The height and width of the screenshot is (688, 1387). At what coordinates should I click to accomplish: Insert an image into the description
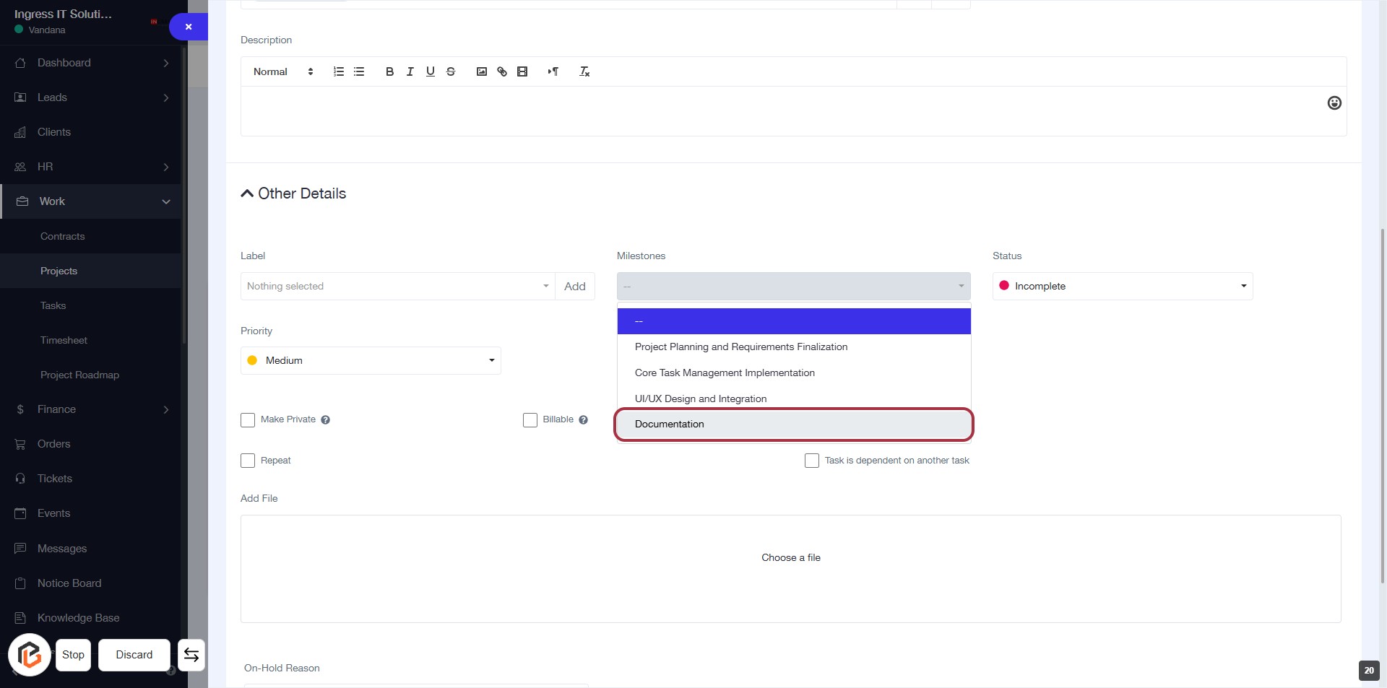tap(481, 71)
